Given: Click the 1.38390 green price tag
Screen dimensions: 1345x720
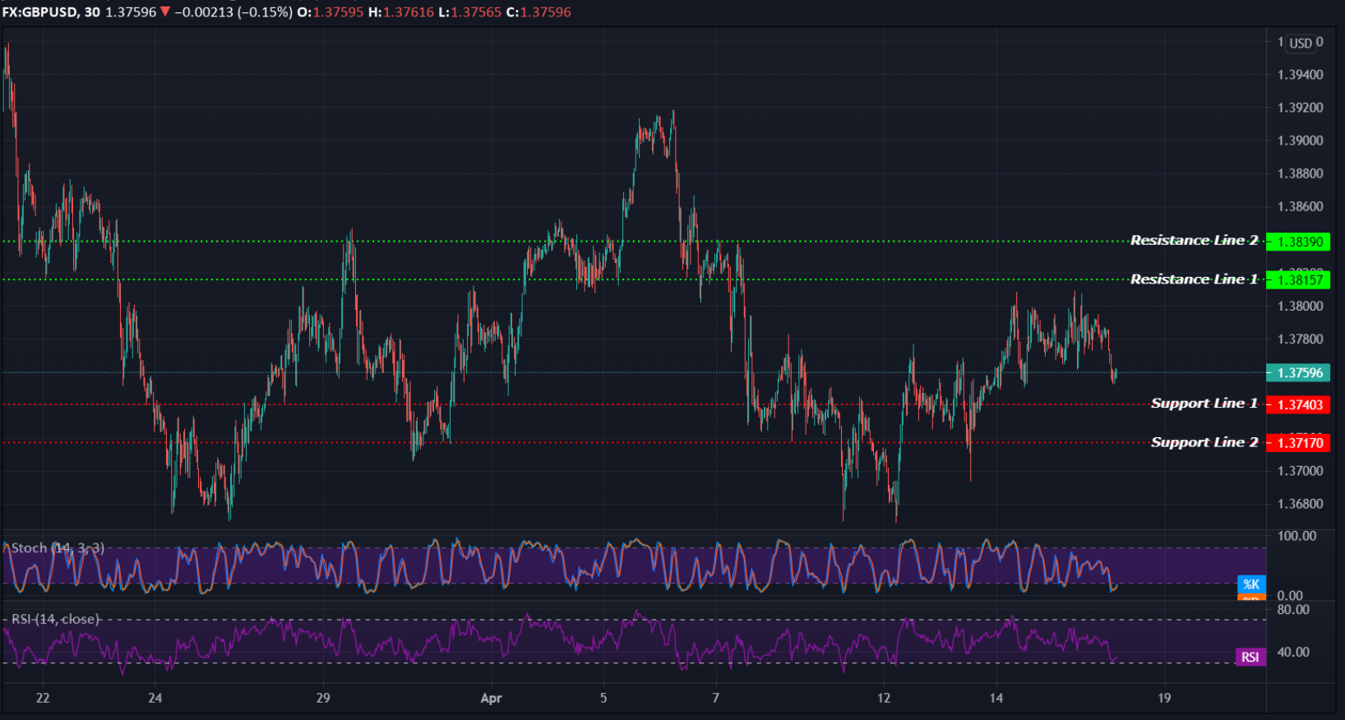Looking at the screenshot, I should (1298, 242).
